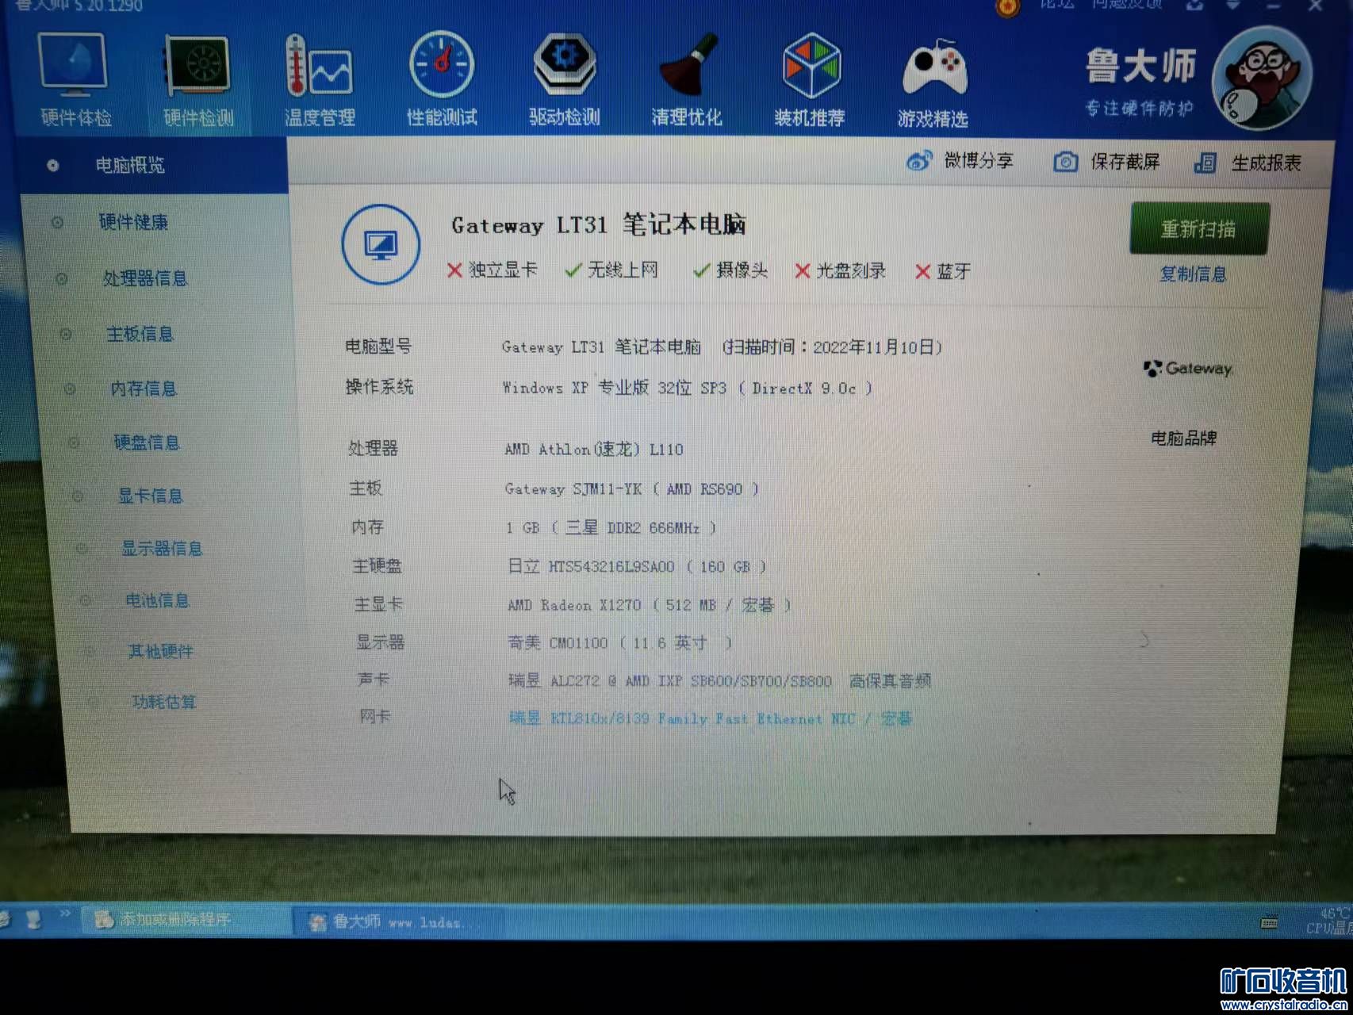
Task: Open 处理器信息 sidebar item
Action: (x=145, y=278)
